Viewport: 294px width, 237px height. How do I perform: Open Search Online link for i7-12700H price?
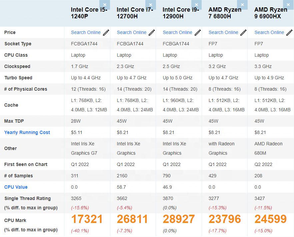132,32
